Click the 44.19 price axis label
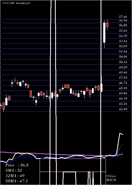Viewport: 132px width, 185px height. pos(123,98)
